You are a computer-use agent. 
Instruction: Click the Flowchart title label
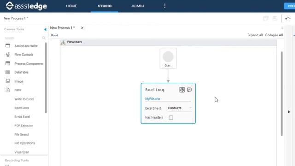[x=74, y=42]
